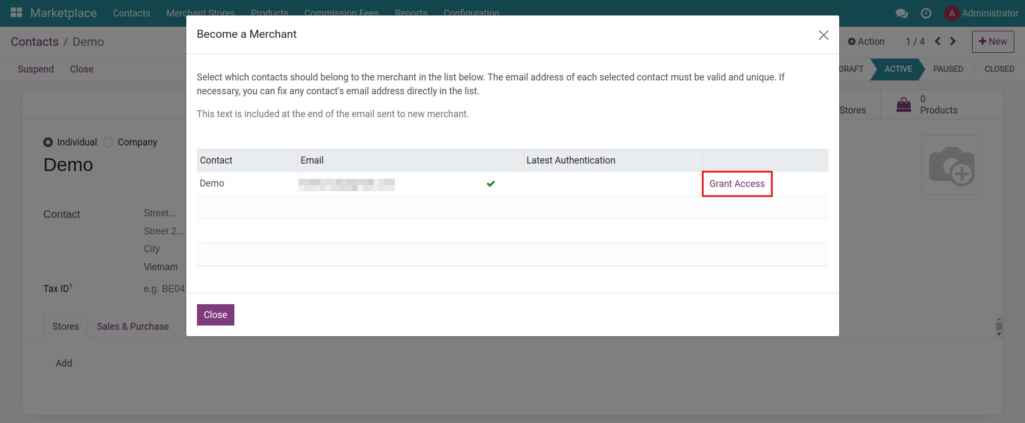Open the Configuration menu

pyautogui.click(x=471, y=13)
